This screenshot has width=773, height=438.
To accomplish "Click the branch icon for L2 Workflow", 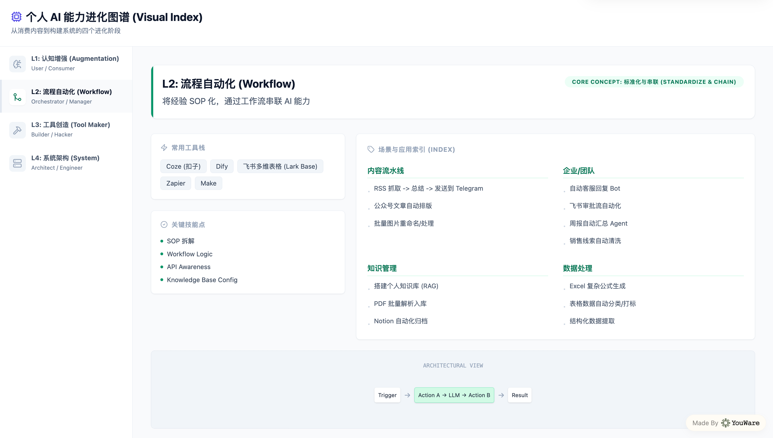I will point(17,97).
